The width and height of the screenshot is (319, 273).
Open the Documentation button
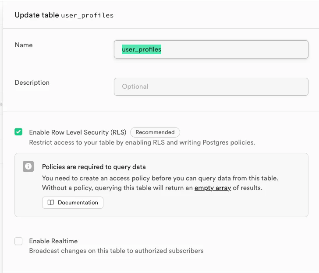tap(73, 203)
